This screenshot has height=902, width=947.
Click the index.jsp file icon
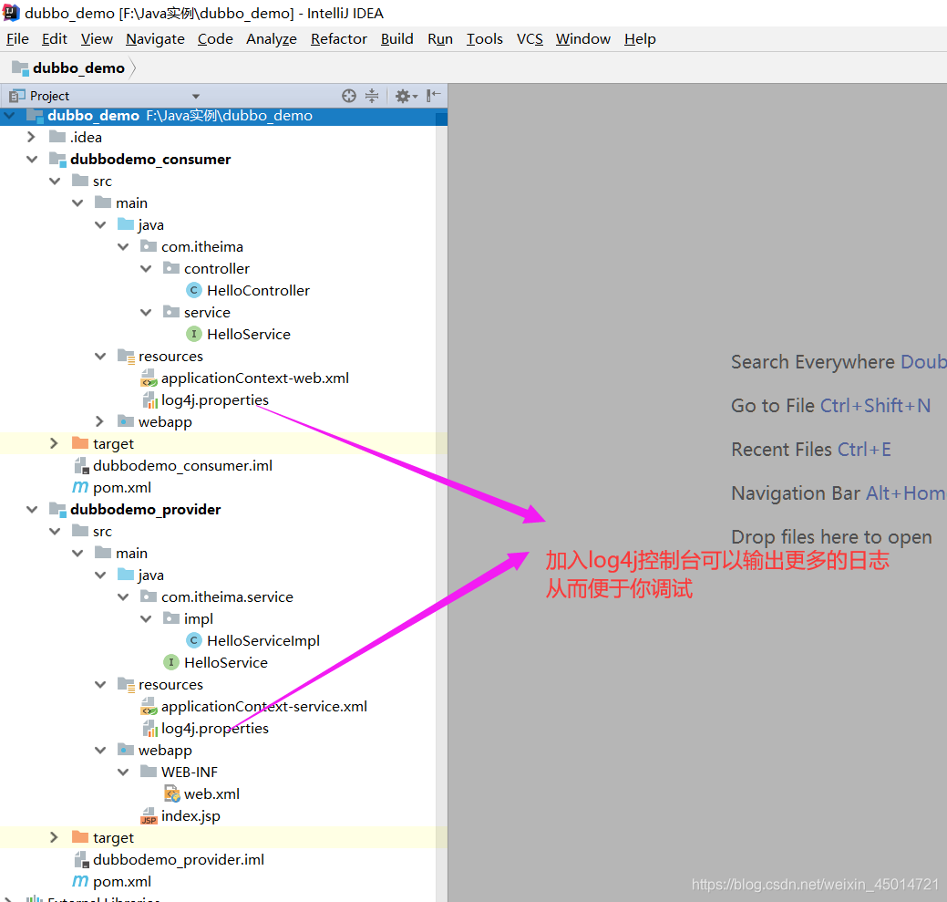click(149, 816)
